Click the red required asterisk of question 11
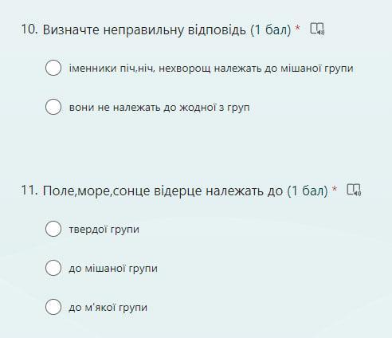 pos(335,189)
